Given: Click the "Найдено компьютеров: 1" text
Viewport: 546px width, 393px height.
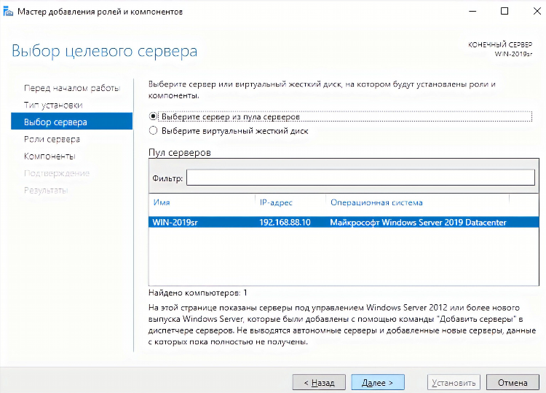Looking at the screenshot, I should tap(198, 293).
